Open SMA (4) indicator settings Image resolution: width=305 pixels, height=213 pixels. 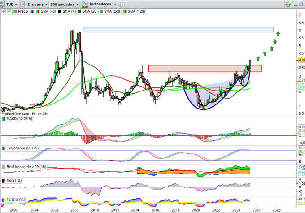(x=69, y=12)
